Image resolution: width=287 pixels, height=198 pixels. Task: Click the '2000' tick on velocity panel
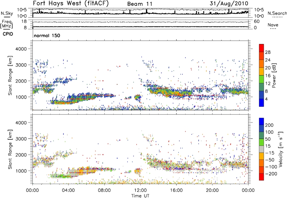tap(21, 155)
